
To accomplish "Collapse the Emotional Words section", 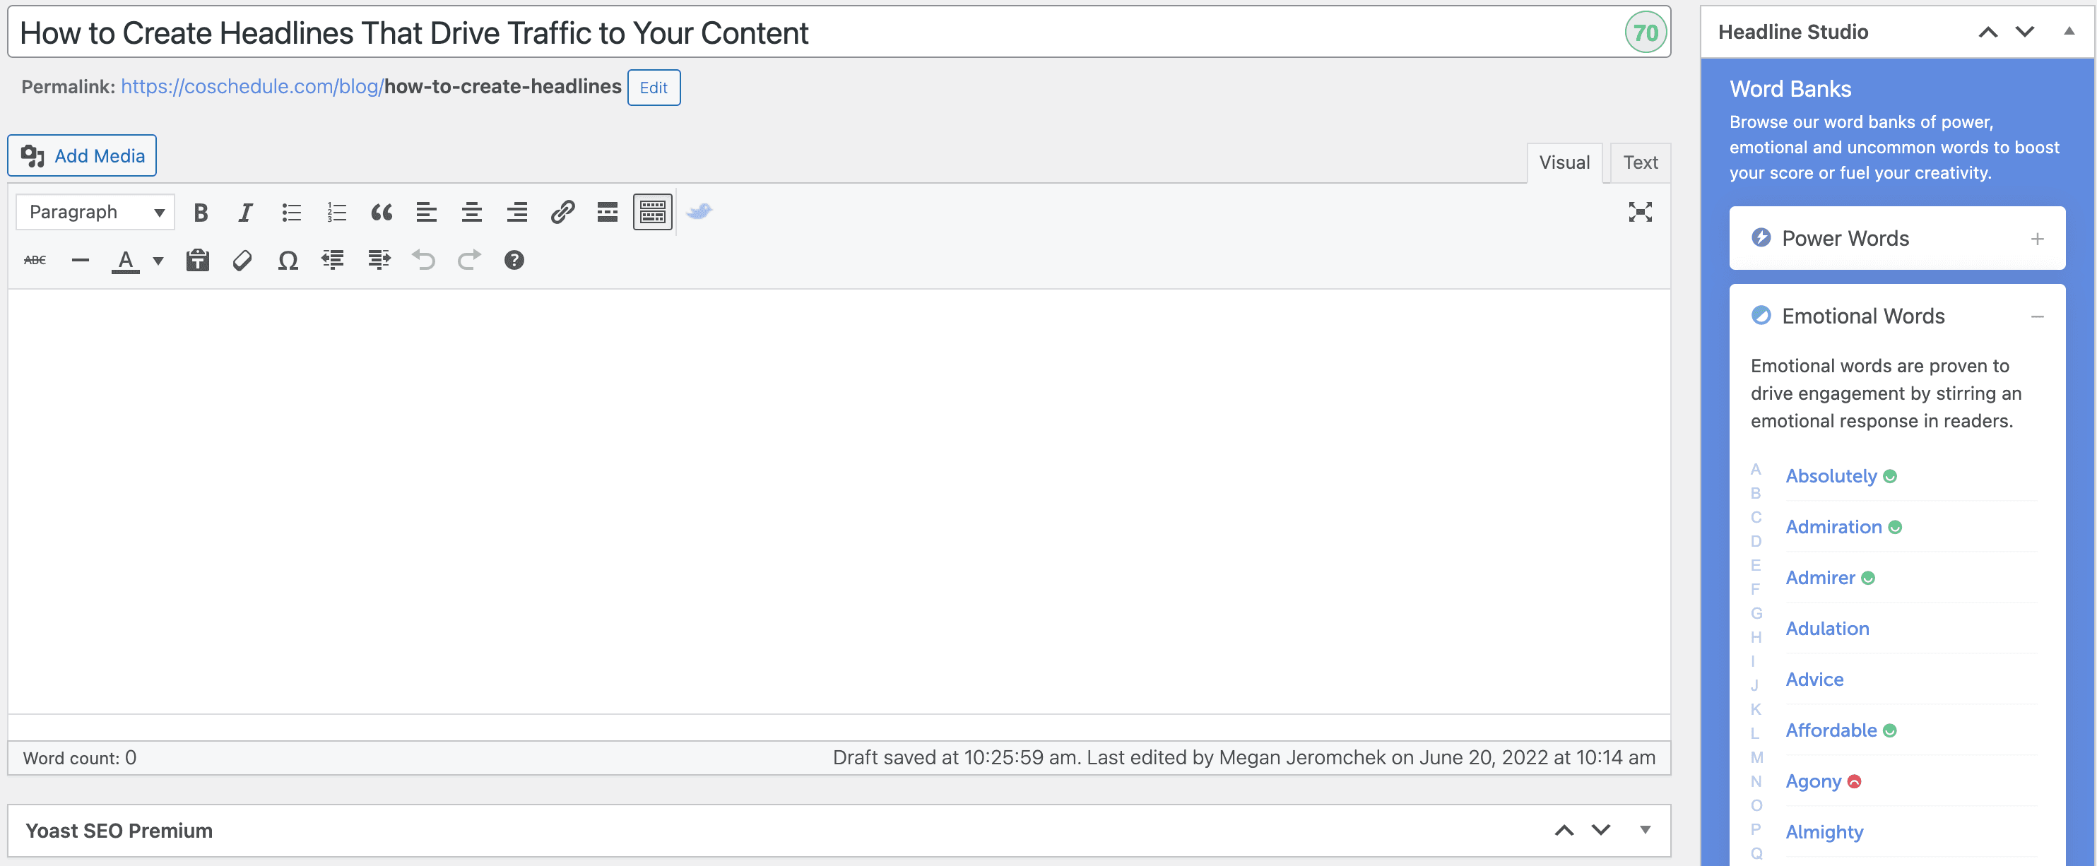I will pyautogui.click(x=2042, y=316).
